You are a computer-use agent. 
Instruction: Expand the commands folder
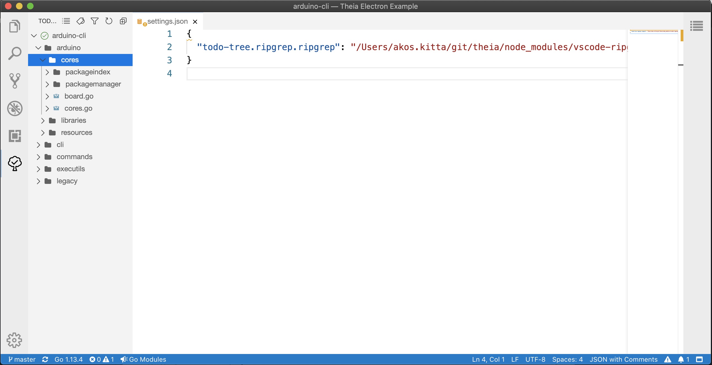[38, 157]
